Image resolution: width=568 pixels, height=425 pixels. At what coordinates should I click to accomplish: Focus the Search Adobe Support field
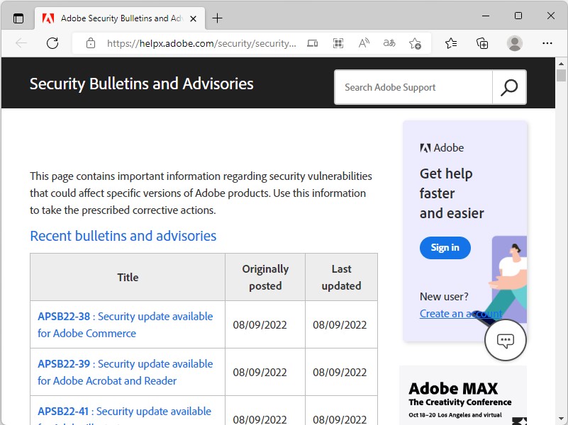(414, 87)
